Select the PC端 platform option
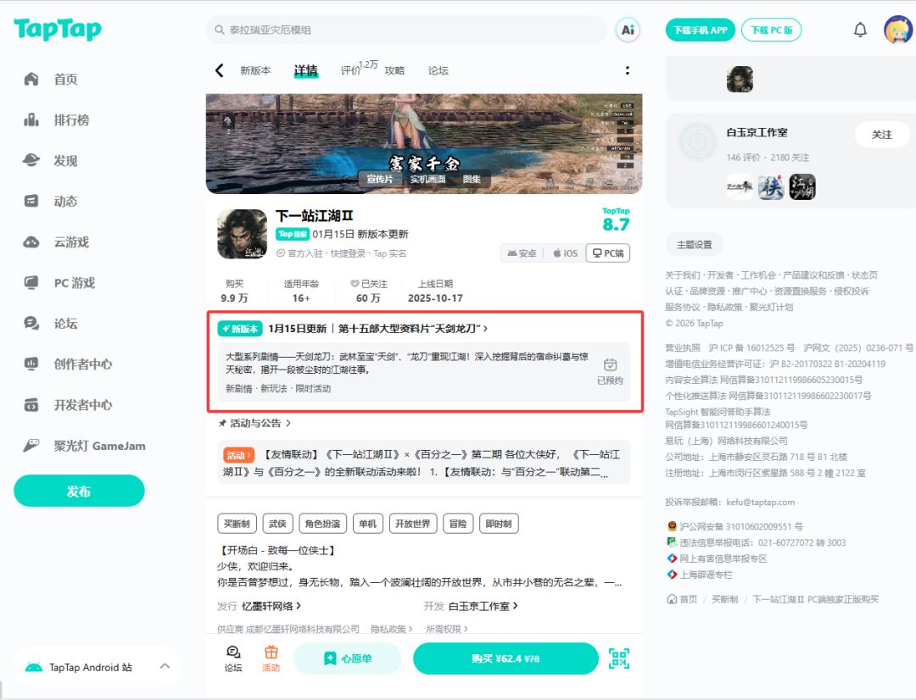The height and width of the screenshot is (700, 916). 608,253
